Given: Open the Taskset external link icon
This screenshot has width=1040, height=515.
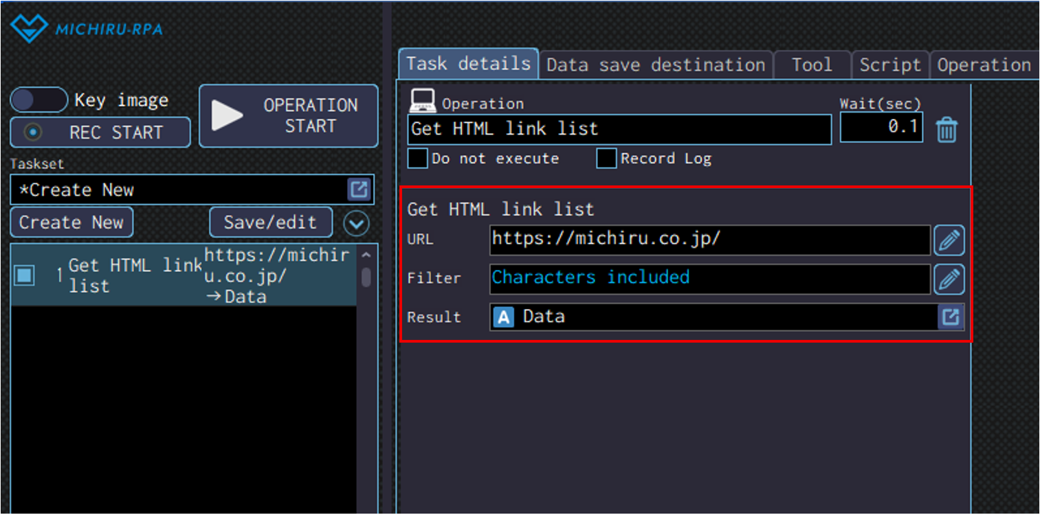Looking at the screenshot, I should click(x=359, y=190).
